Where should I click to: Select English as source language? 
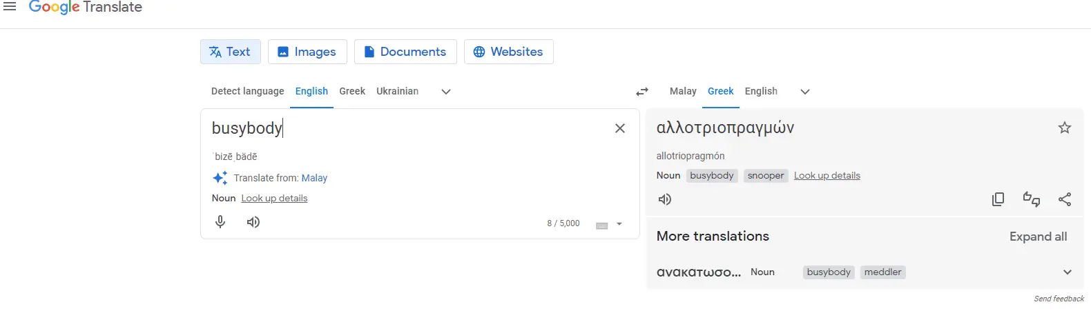(x=311, y=91)
